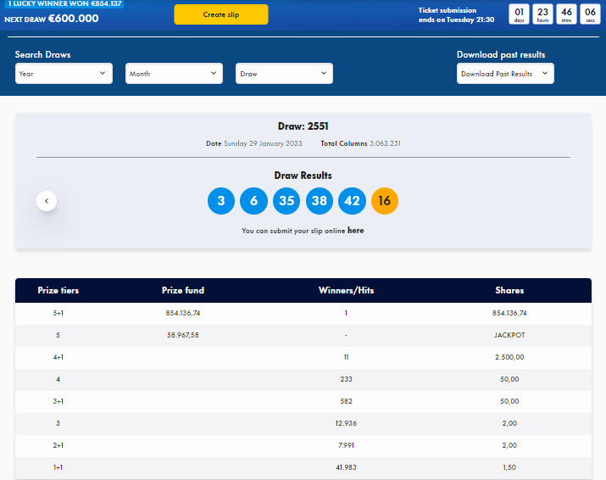The width and height of the screenshot is (606, 480).
Task: Click the number 42 result ball
Action: pos(352,201)
